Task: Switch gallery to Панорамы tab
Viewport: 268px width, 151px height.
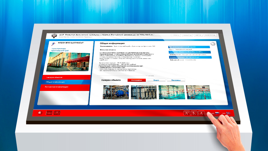Action: (x=176, y=80)
